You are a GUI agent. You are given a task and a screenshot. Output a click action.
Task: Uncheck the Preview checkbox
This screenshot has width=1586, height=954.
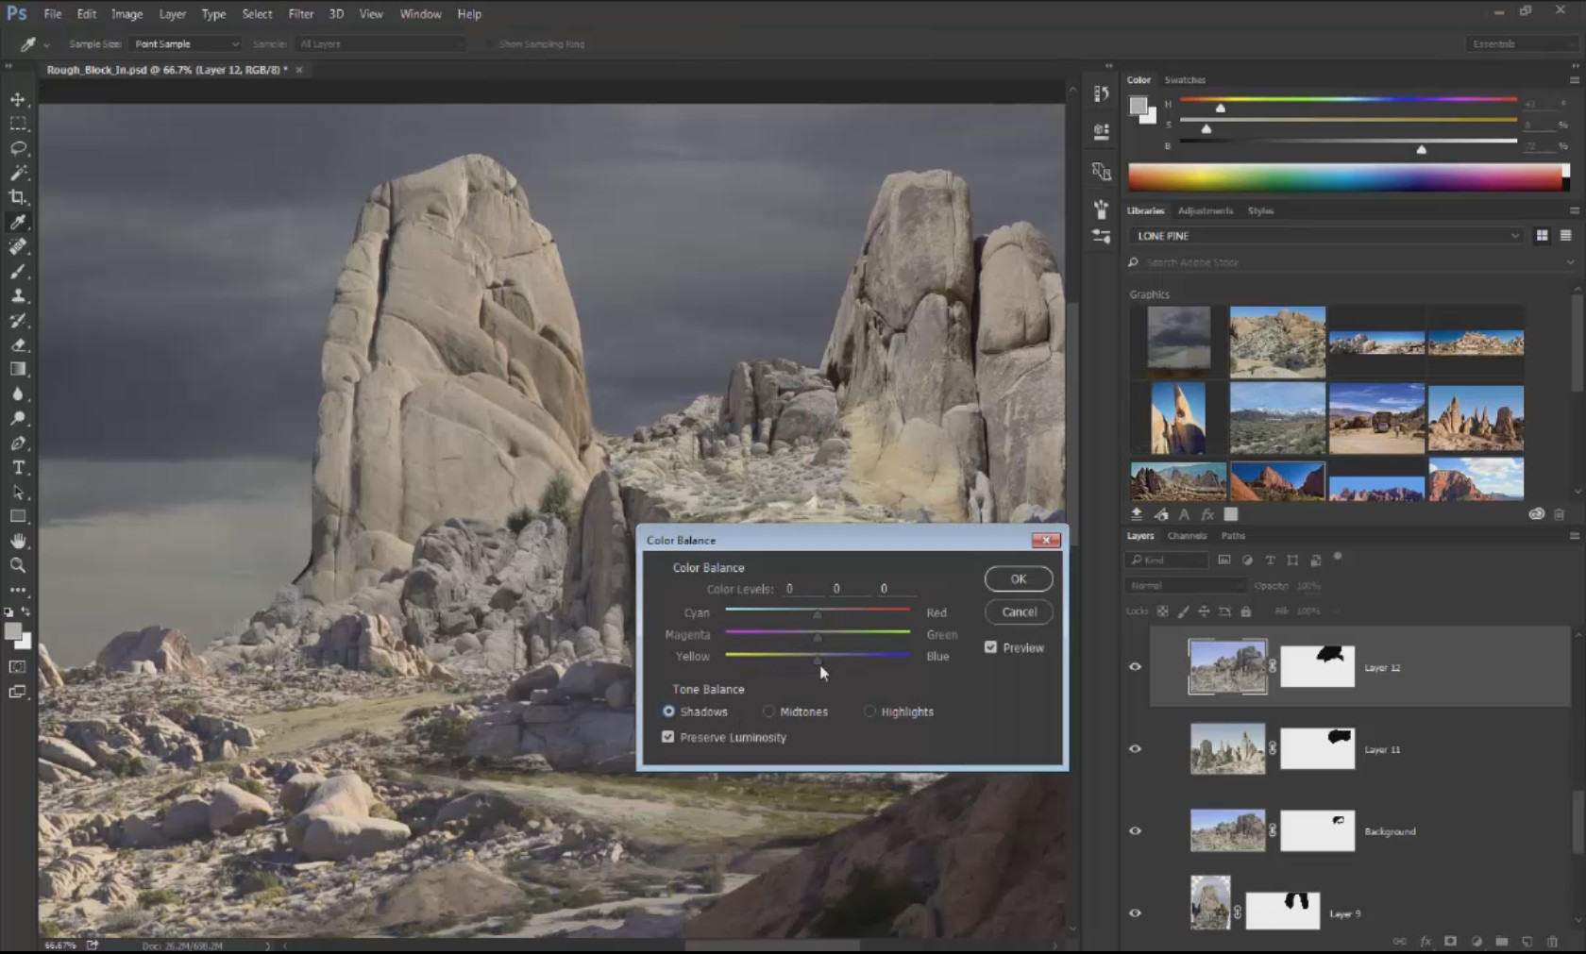990,647
